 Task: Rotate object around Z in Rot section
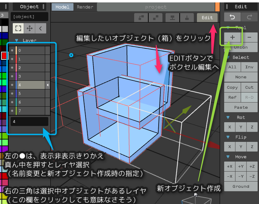pyautogui.click(x=252, y=127)
